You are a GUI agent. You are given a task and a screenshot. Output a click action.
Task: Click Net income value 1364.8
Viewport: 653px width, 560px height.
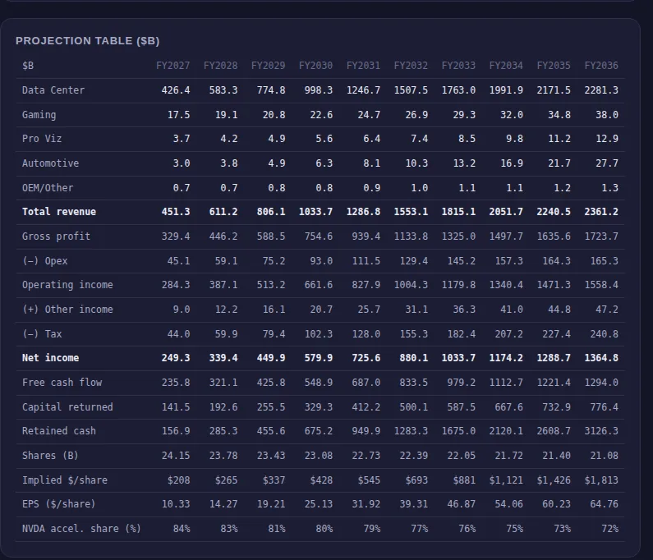(601, 358)
